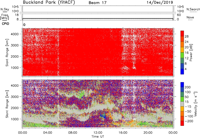Click the 'N.Sky' legend label
This screenshot has width=200, height=138.
pyautogui.click(x=5, y=9)
